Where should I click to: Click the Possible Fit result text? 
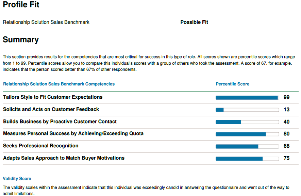[x=194, y=22]
